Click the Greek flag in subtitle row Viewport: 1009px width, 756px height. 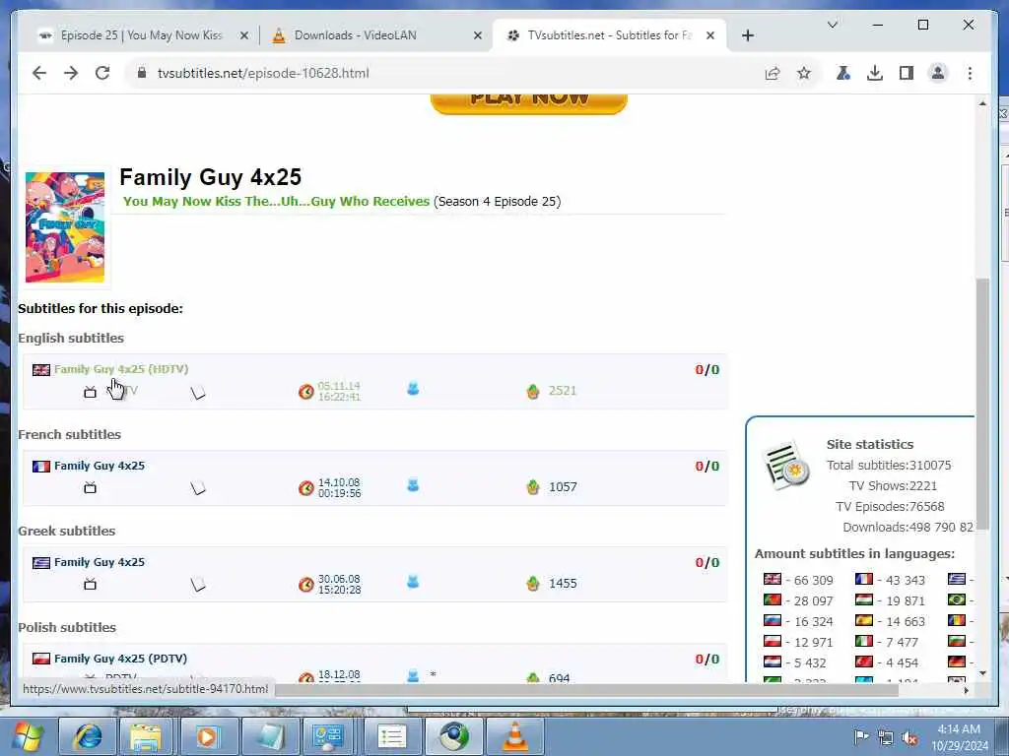pos(41,562)
